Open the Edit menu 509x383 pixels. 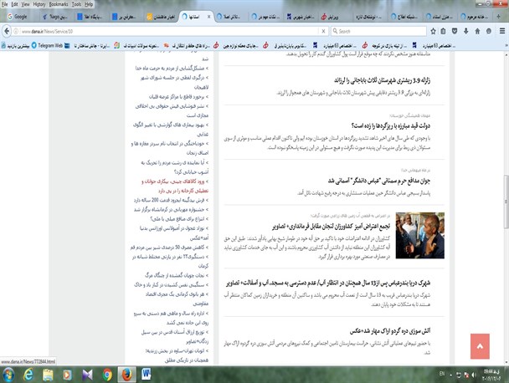[14, 4]
